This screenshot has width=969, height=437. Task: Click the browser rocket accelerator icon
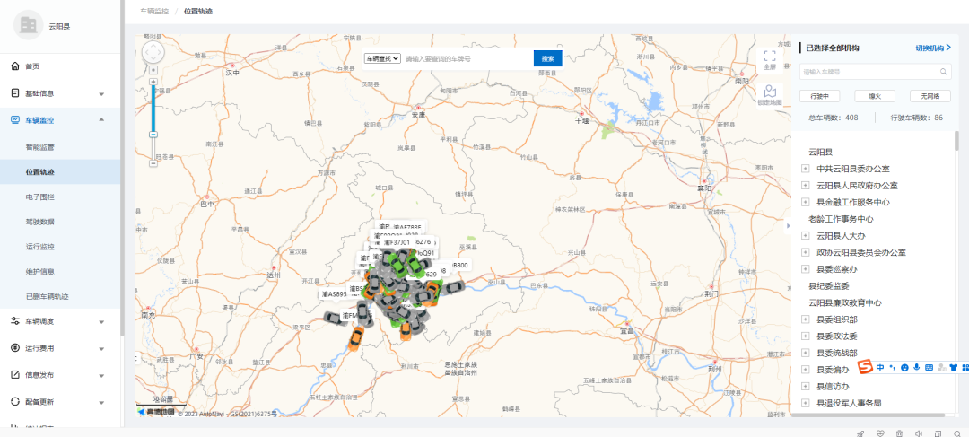pos(860,433)
